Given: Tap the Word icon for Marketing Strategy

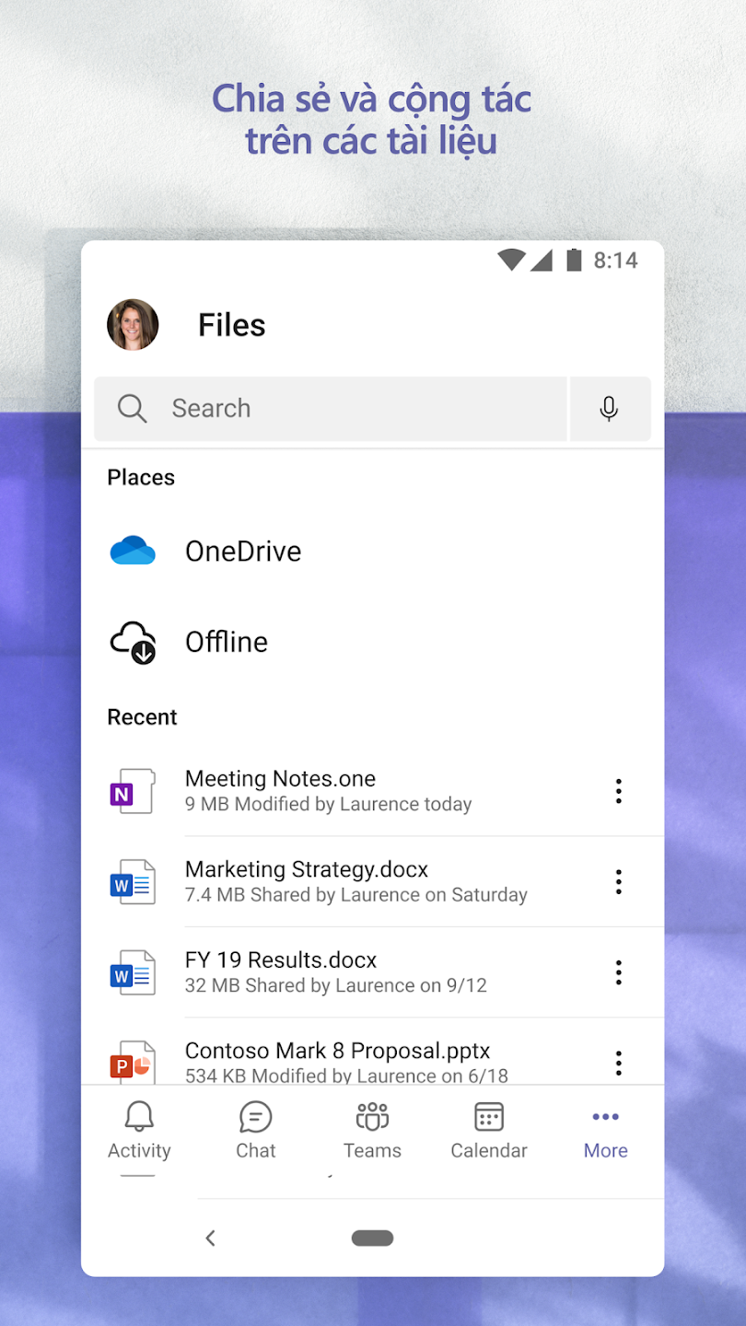Looking at the screenshot, I should [x=133, y=882].
